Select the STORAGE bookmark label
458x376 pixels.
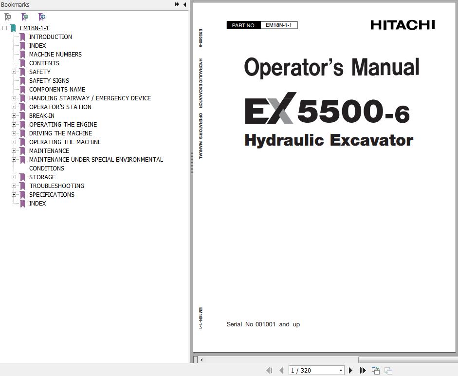coord(42,177)
